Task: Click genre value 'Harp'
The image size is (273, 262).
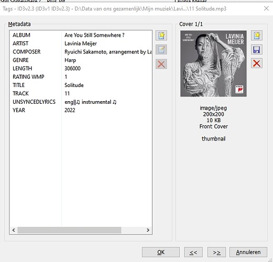Action: click(x=70, y=60)
